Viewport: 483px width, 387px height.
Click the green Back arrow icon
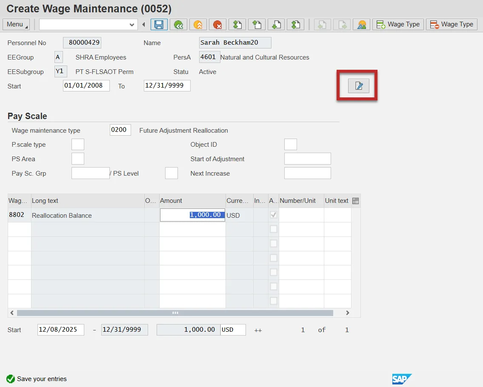coord(178,25)
